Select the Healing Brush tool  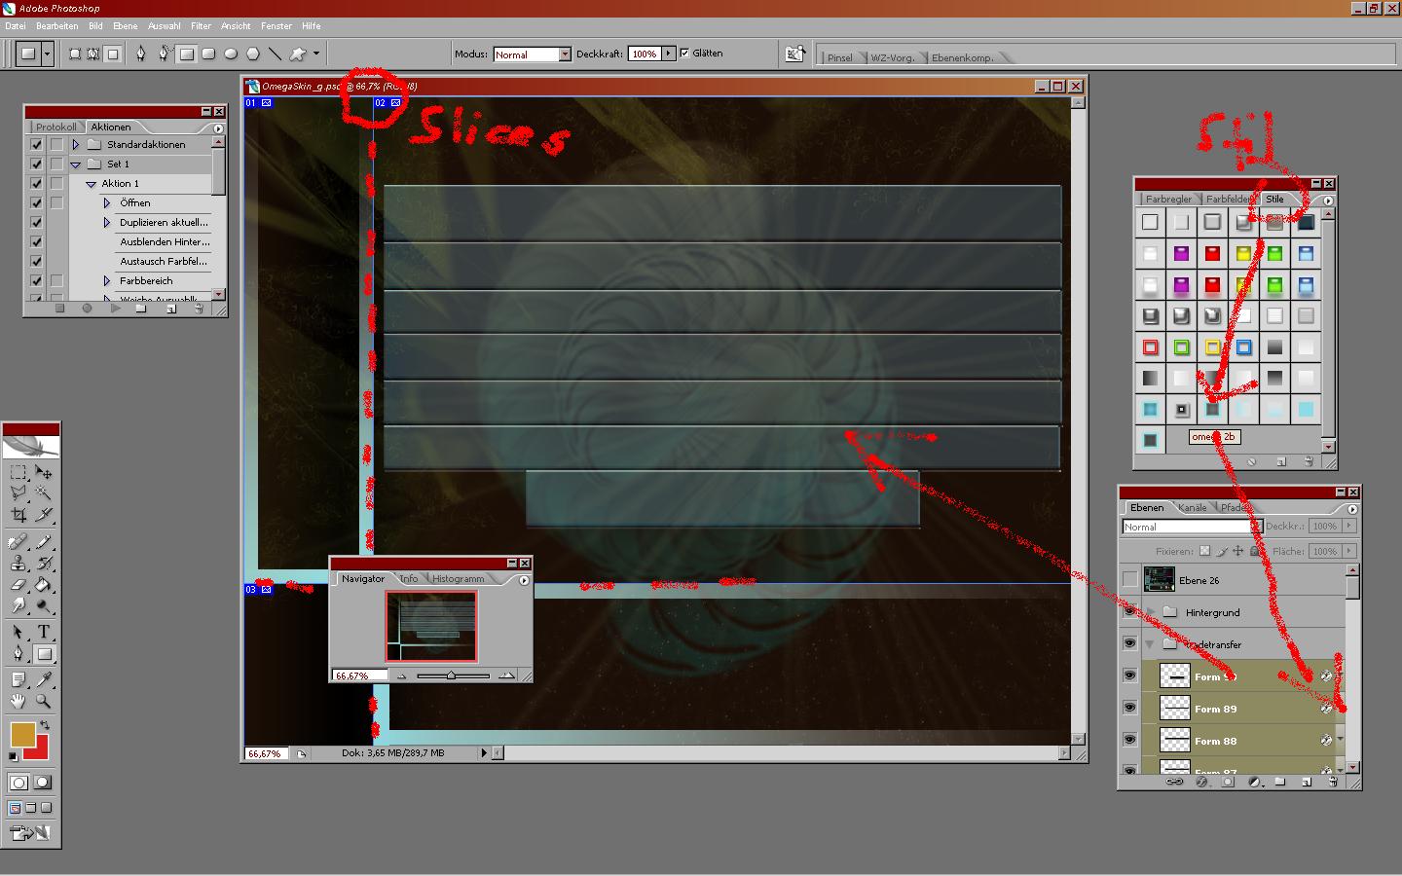pyautogui.click(x=18, y=542)
